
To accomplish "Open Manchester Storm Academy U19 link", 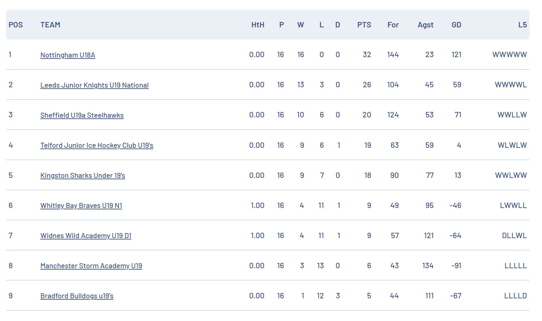I will (x=91, y=266).
